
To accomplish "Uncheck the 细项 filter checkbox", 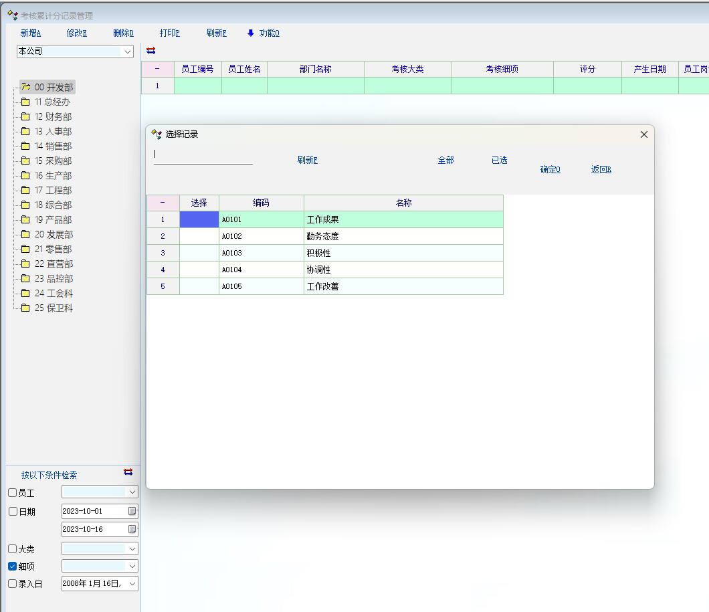I will (13, 567).
